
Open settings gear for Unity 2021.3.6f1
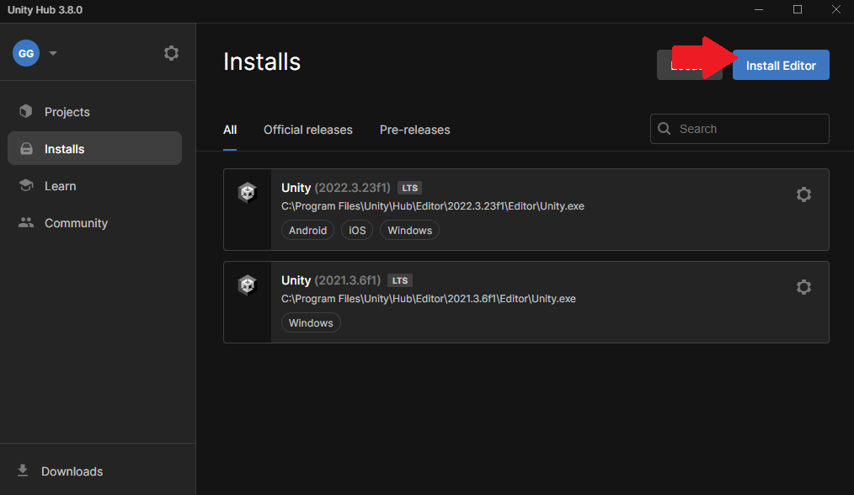click(803, 287)
